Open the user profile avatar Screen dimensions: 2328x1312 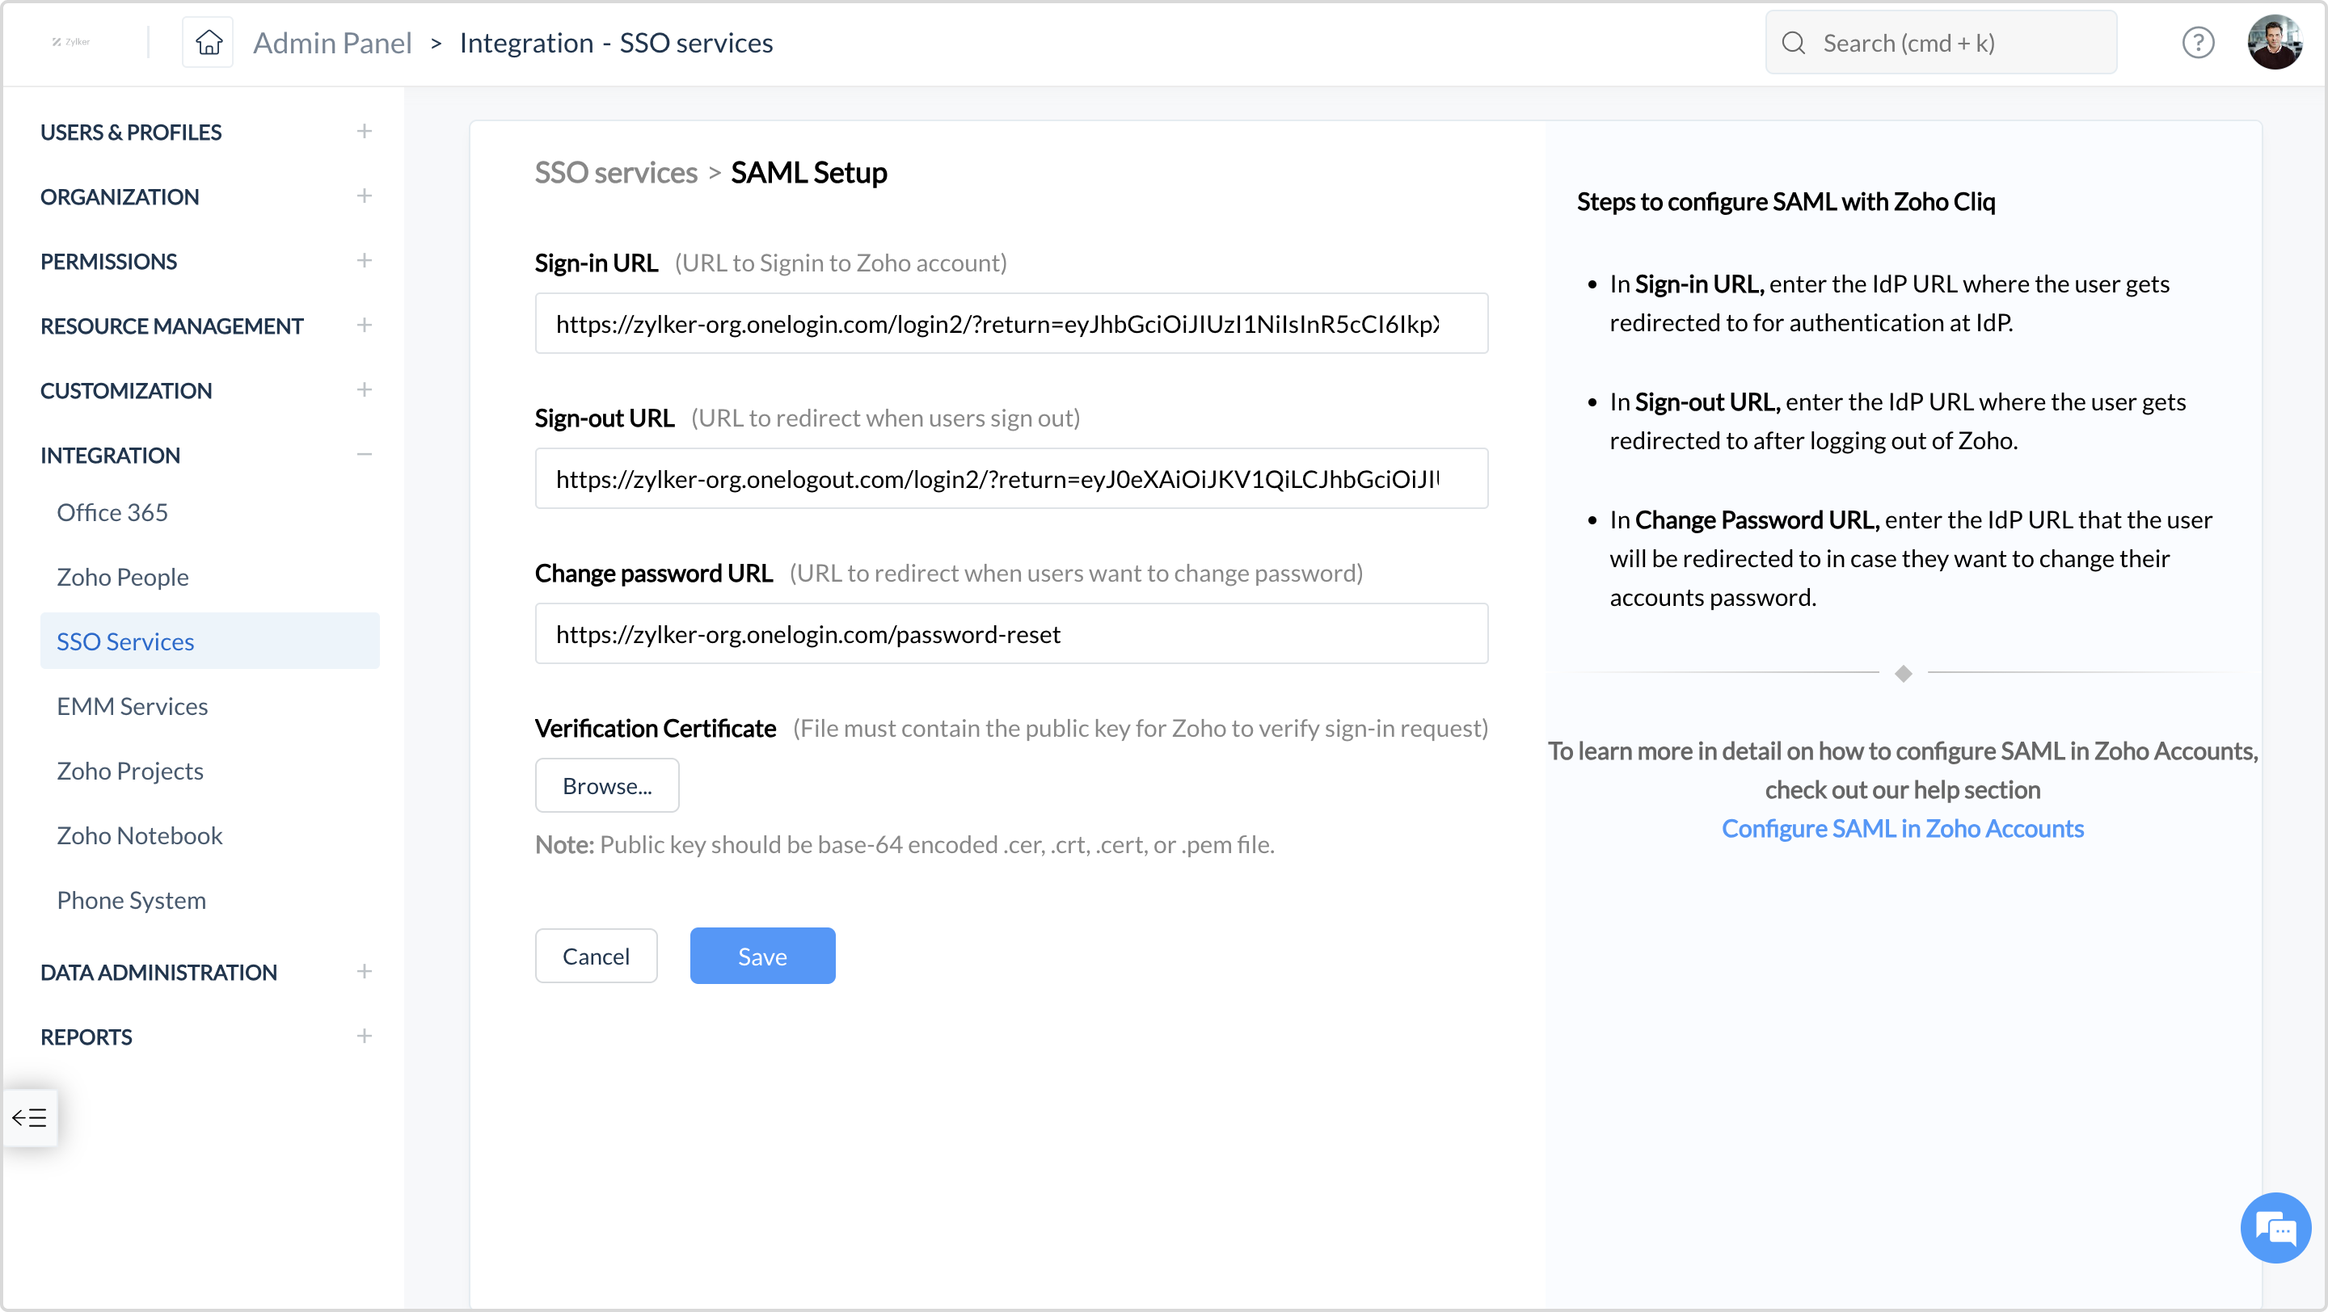click(2275, 43)
